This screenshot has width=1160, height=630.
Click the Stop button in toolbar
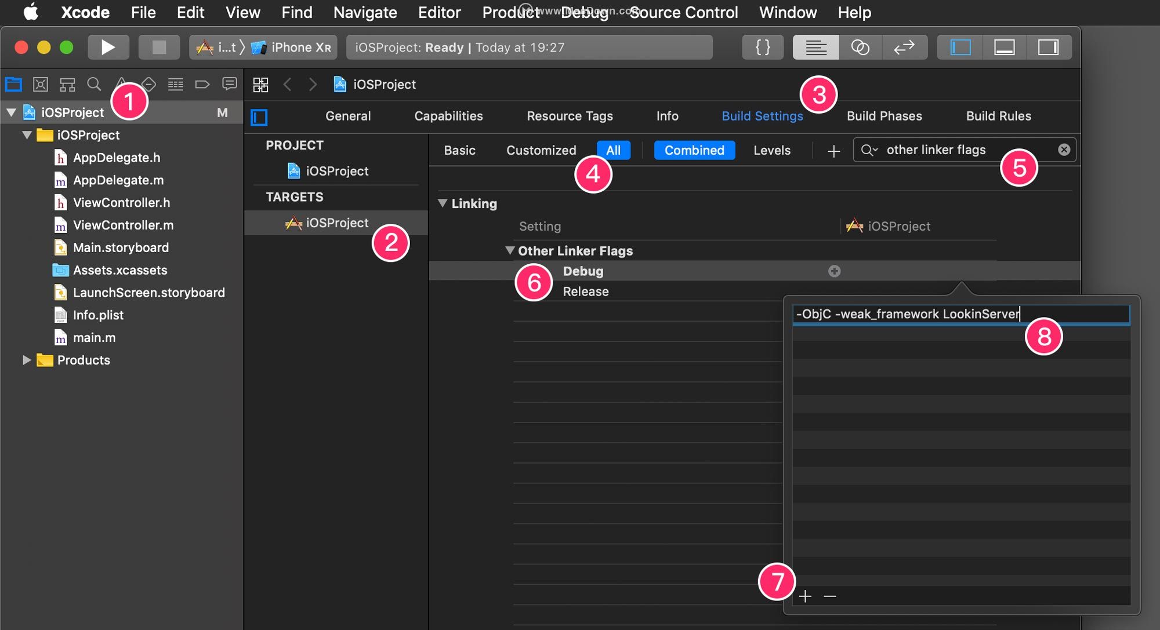click(x=159, y=47)
